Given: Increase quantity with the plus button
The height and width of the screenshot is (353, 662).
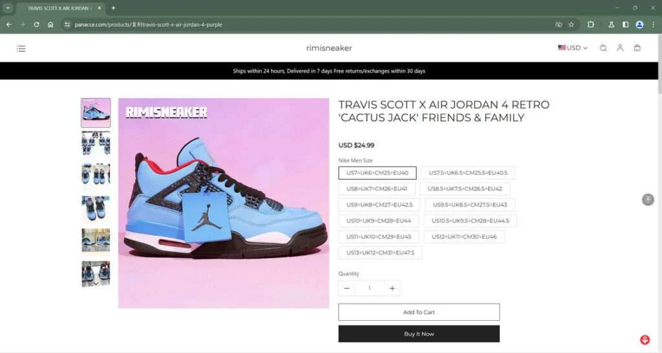Looking at the screenshot, I should click(x=392, y=288).
